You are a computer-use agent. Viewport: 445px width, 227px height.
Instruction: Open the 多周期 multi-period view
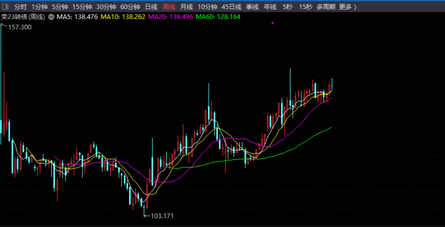326,7
